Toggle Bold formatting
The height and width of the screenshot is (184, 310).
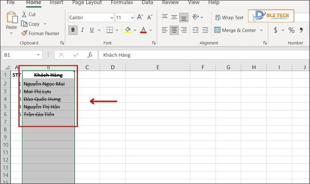coord(73,30)
